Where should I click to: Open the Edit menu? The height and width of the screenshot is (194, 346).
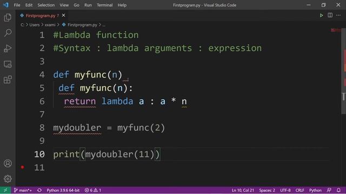(x=29, y=5)
